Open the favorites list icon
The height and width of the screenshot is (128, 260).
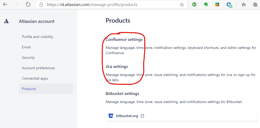pos(244,5)
